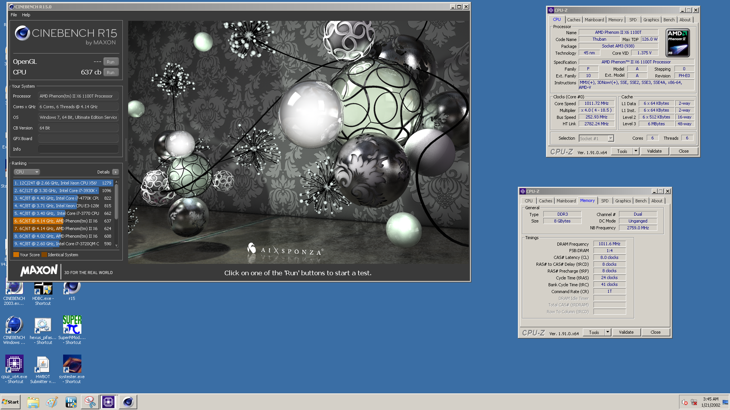
Task: Click the ranking list scrollbar
Action: 116,201
